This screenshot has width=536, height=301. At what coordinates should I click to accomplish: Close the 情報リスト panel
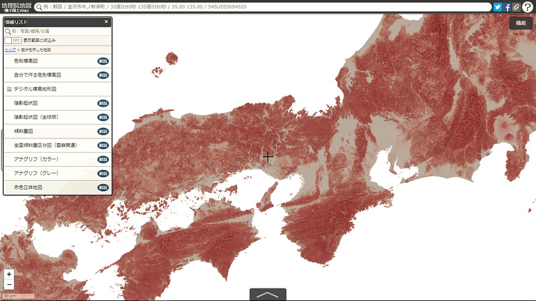(x=106, y=21)
